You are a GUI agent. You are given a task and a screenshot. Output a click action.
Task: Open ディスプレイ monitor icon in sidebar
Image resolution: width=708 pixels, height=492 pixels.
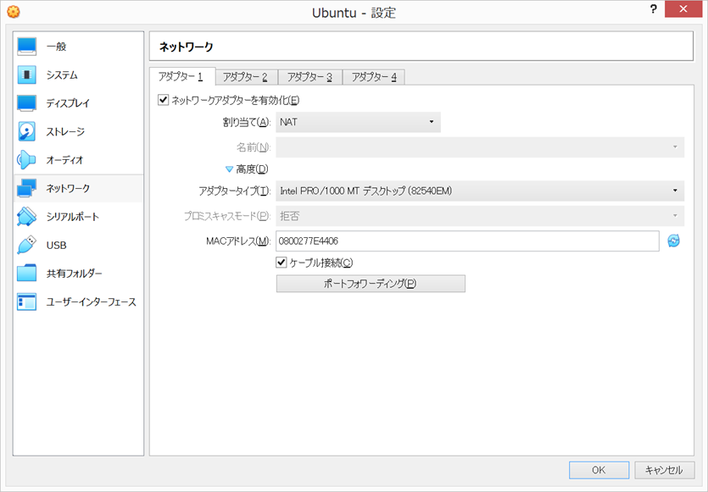click(26, 103)
